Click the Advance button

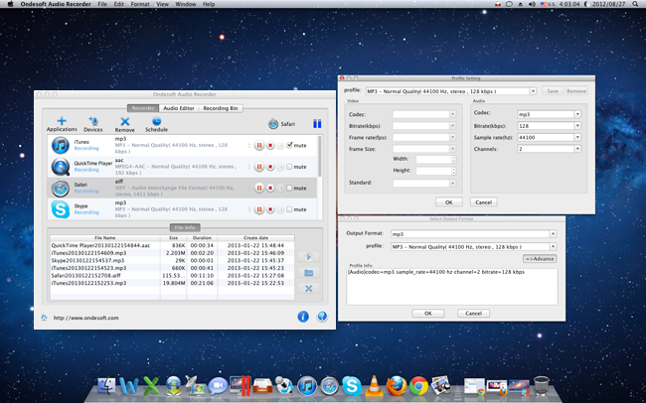coord(540,258)
